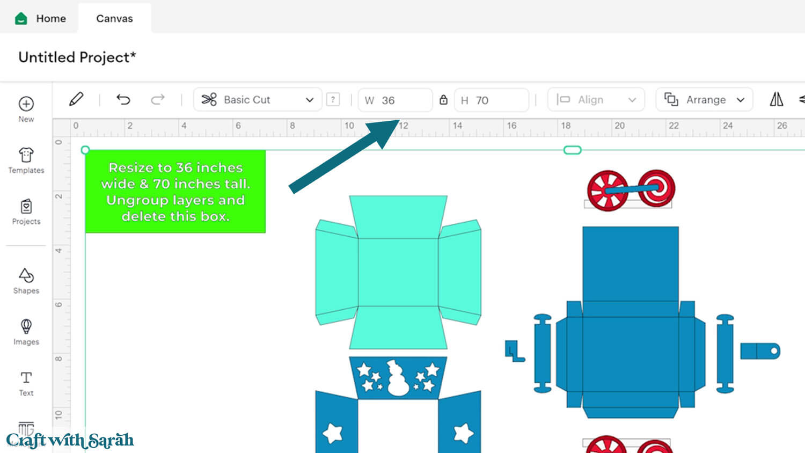
Task: Redo the last undone action
Action: coord(158,99)
